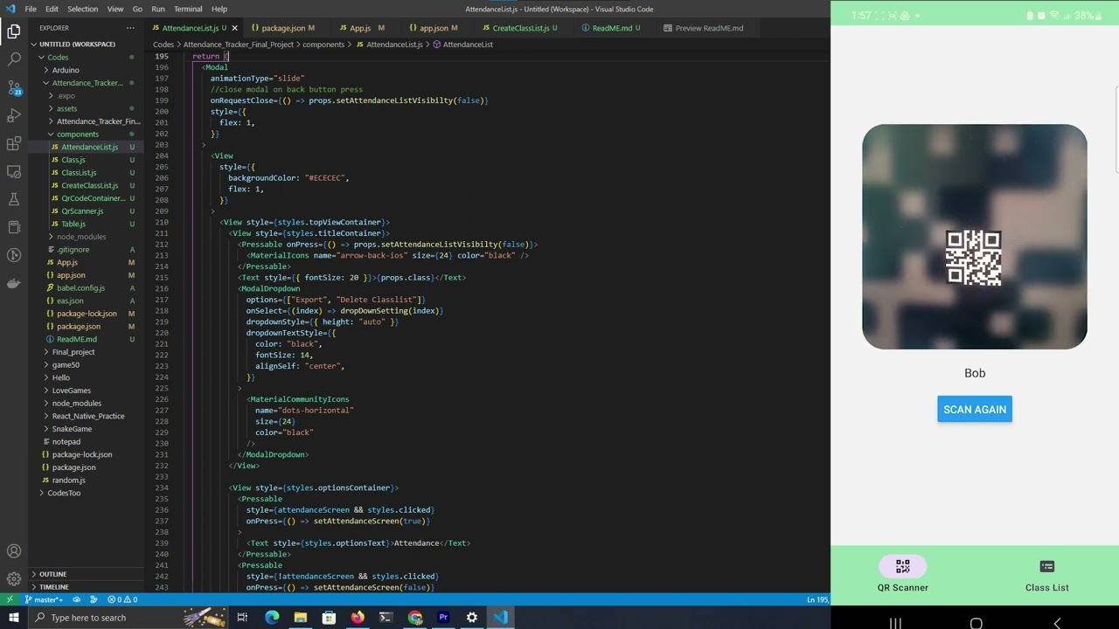Expand the React_Native_Practice folder
Viewport: 1119px width, 629px height.
(x=88, y=416)
